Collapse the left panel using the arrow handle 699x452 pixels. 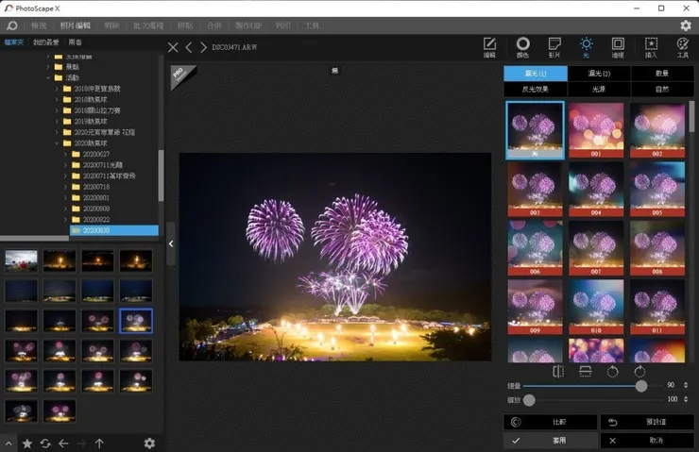coord(171,243)
